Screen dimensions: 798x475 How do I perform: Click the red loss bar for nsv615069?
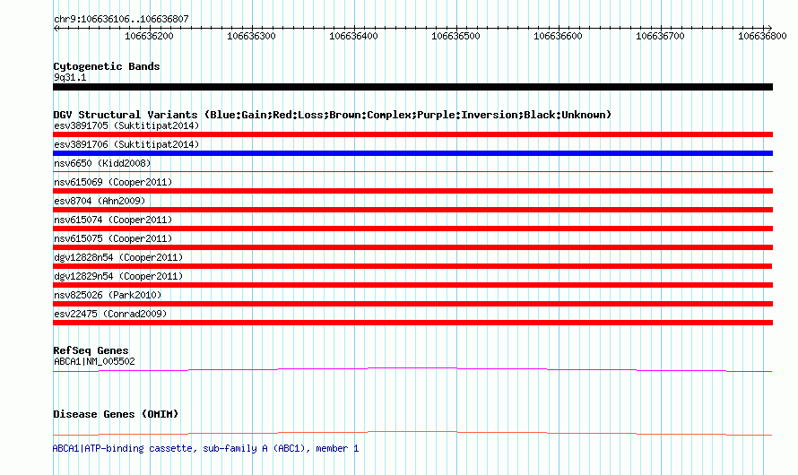(412, 191)
